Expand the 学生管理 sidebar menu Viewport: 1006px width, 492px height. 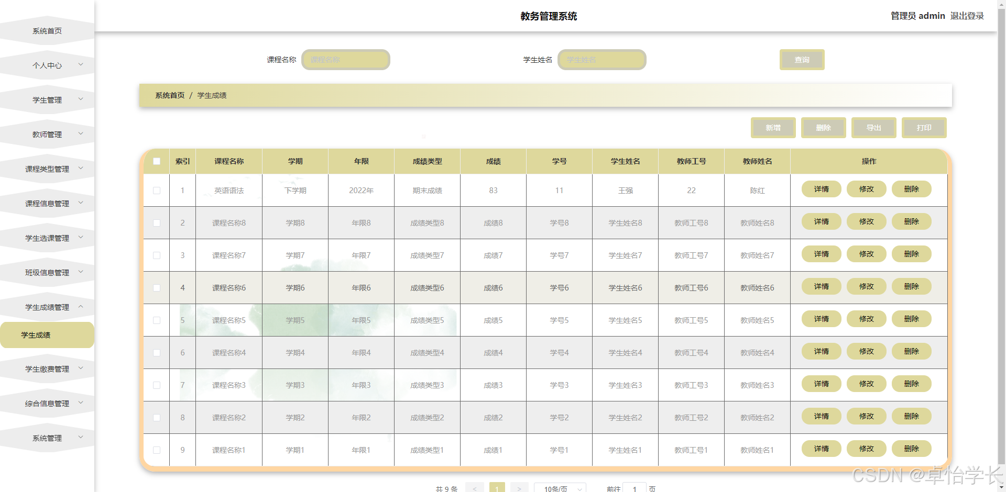(x=47, y=100)
